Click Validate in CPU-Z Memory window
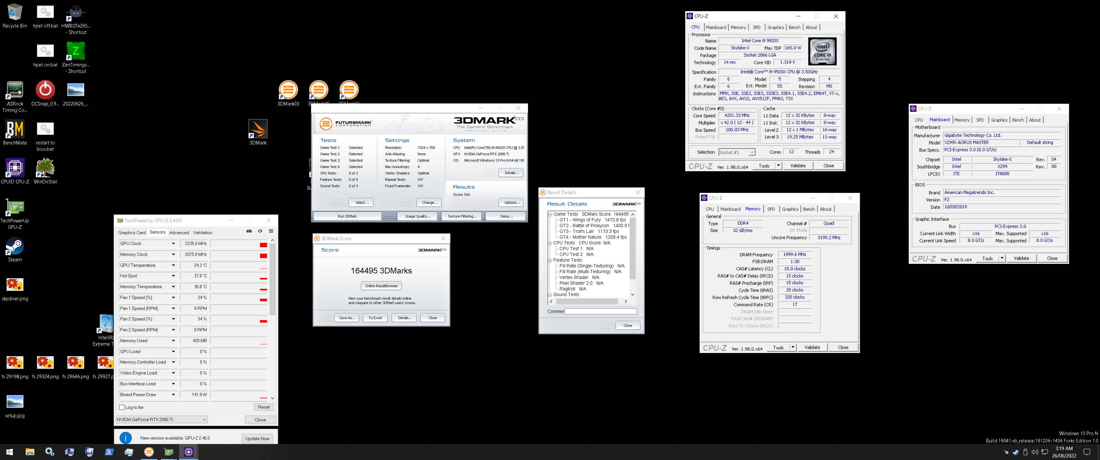This screenshot has height=460, width=1100. (812, 347)
